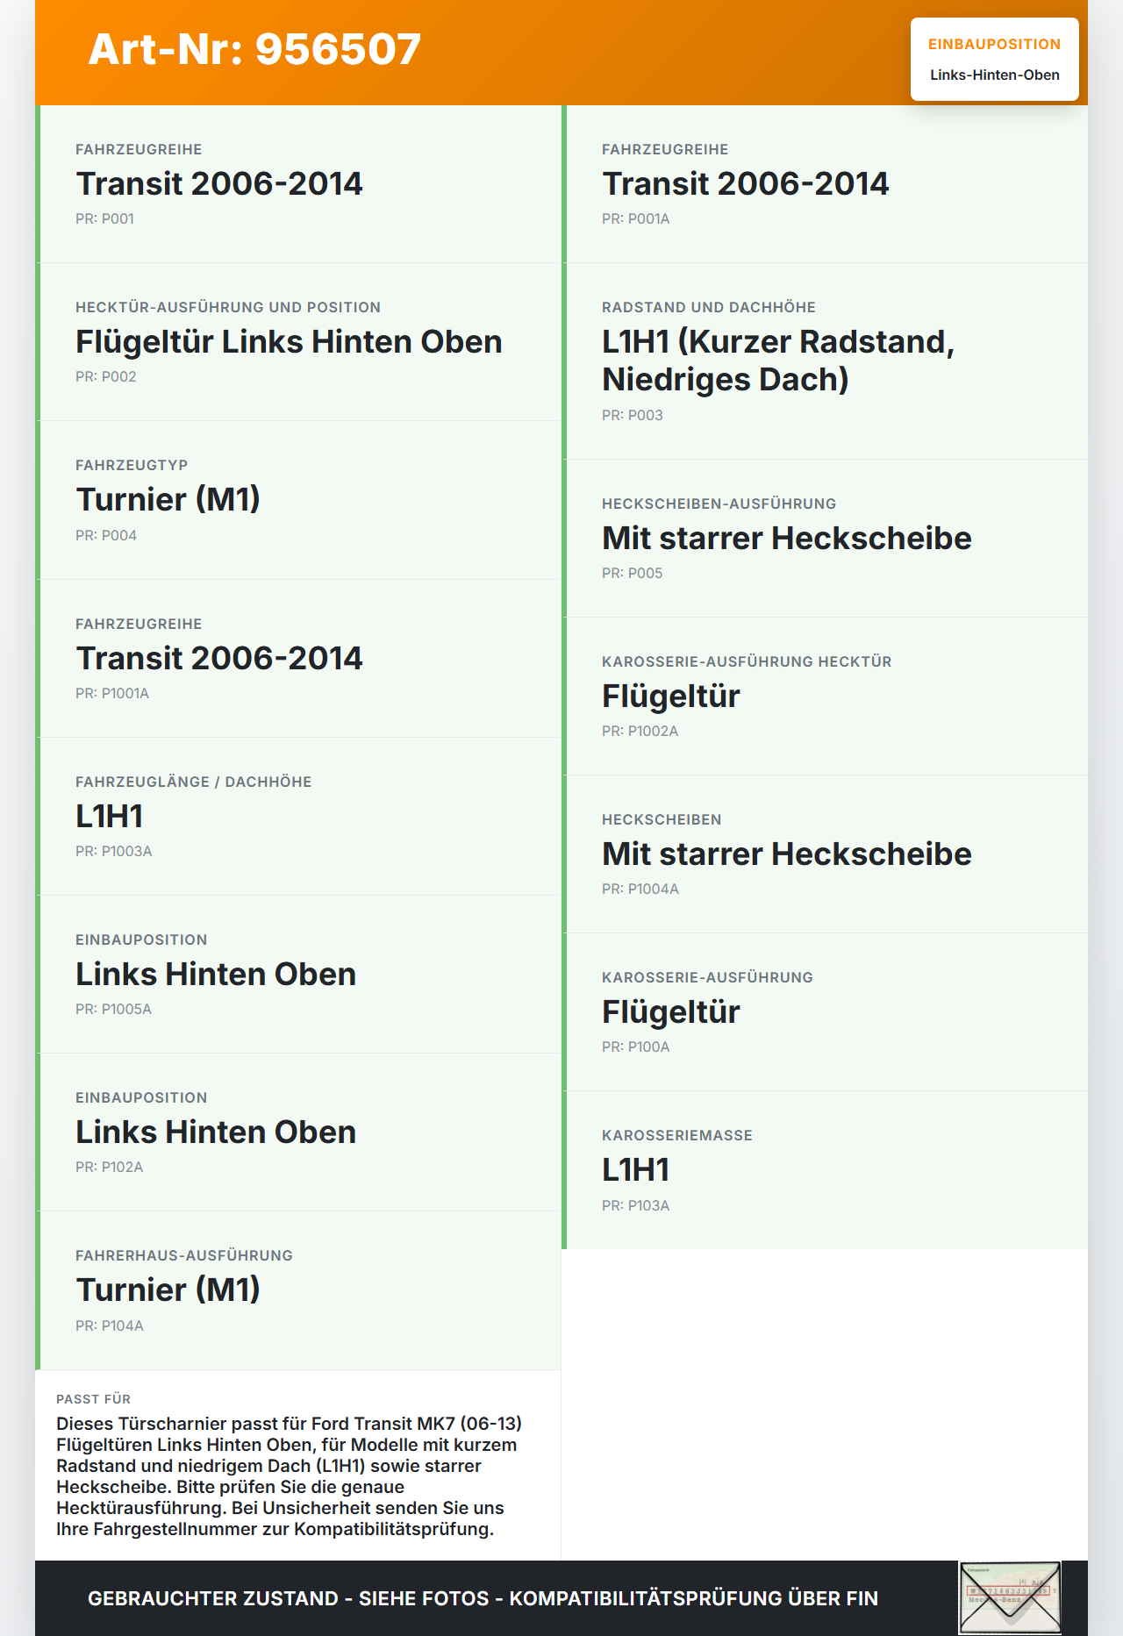Click the PR: P002 code

click(x=106, y=377)
